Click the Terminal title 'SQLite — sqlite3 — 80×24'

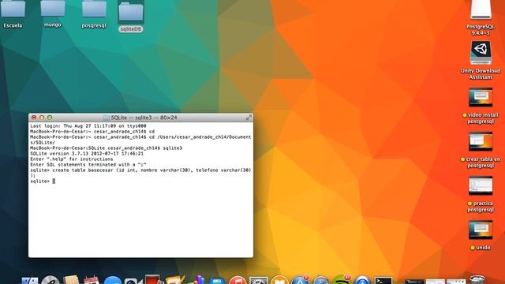[x=144, y=118]
